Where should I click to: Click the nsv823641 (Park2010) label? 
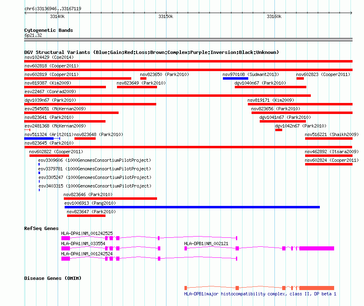coord(49,117)
